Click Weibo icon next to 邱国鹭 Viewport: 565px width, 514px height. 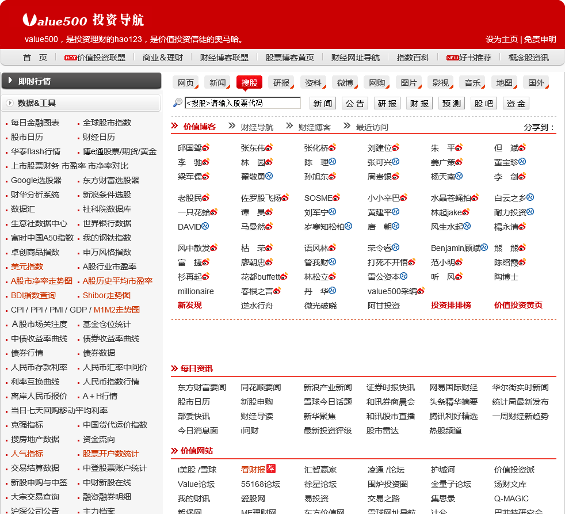[x=206, y=147]
